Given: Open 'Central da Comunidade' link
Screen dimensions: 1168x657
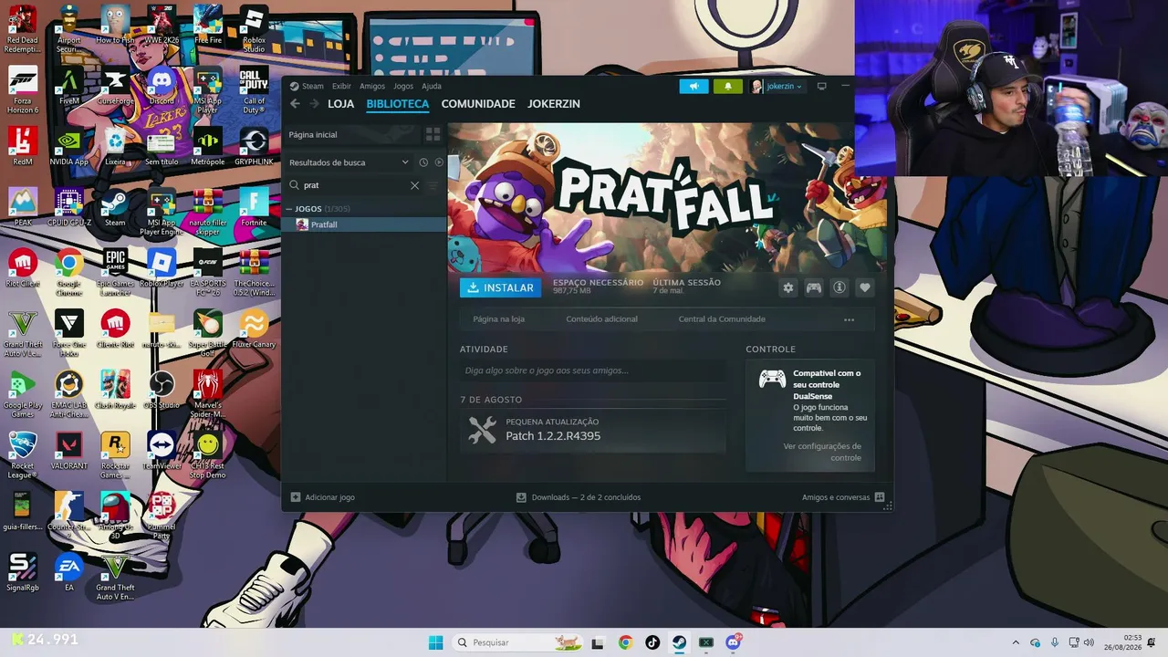Looking at the screenshot, I should coord(722,319).
